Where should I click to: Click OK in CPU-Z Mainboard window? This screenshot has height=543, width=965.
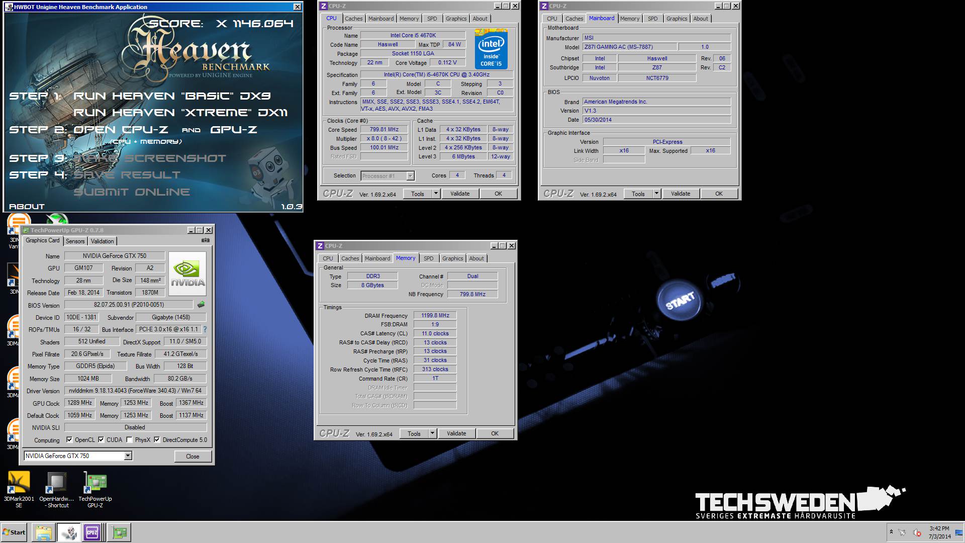[719, 194]
